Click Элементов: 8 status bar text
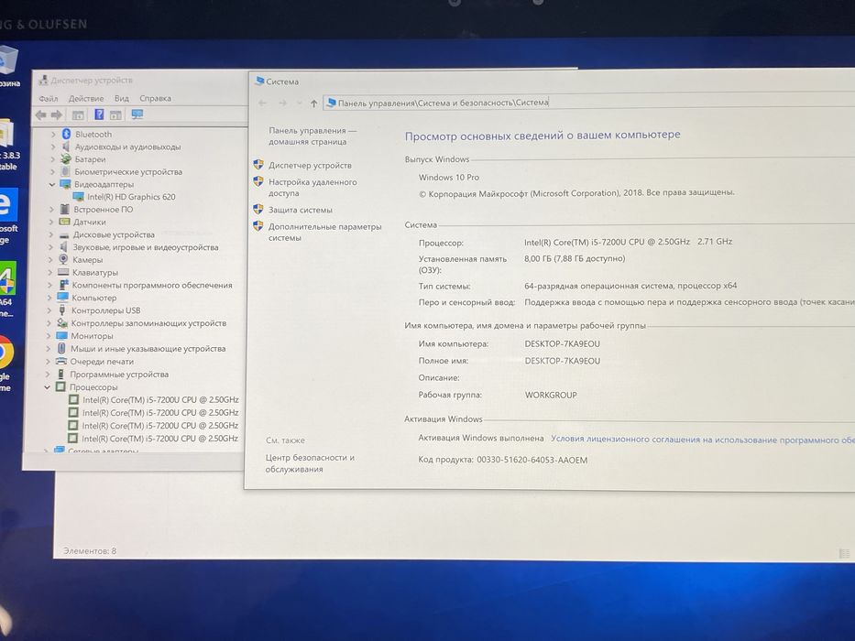Screen dimensions: 855x641 click(x=90, y=550)
